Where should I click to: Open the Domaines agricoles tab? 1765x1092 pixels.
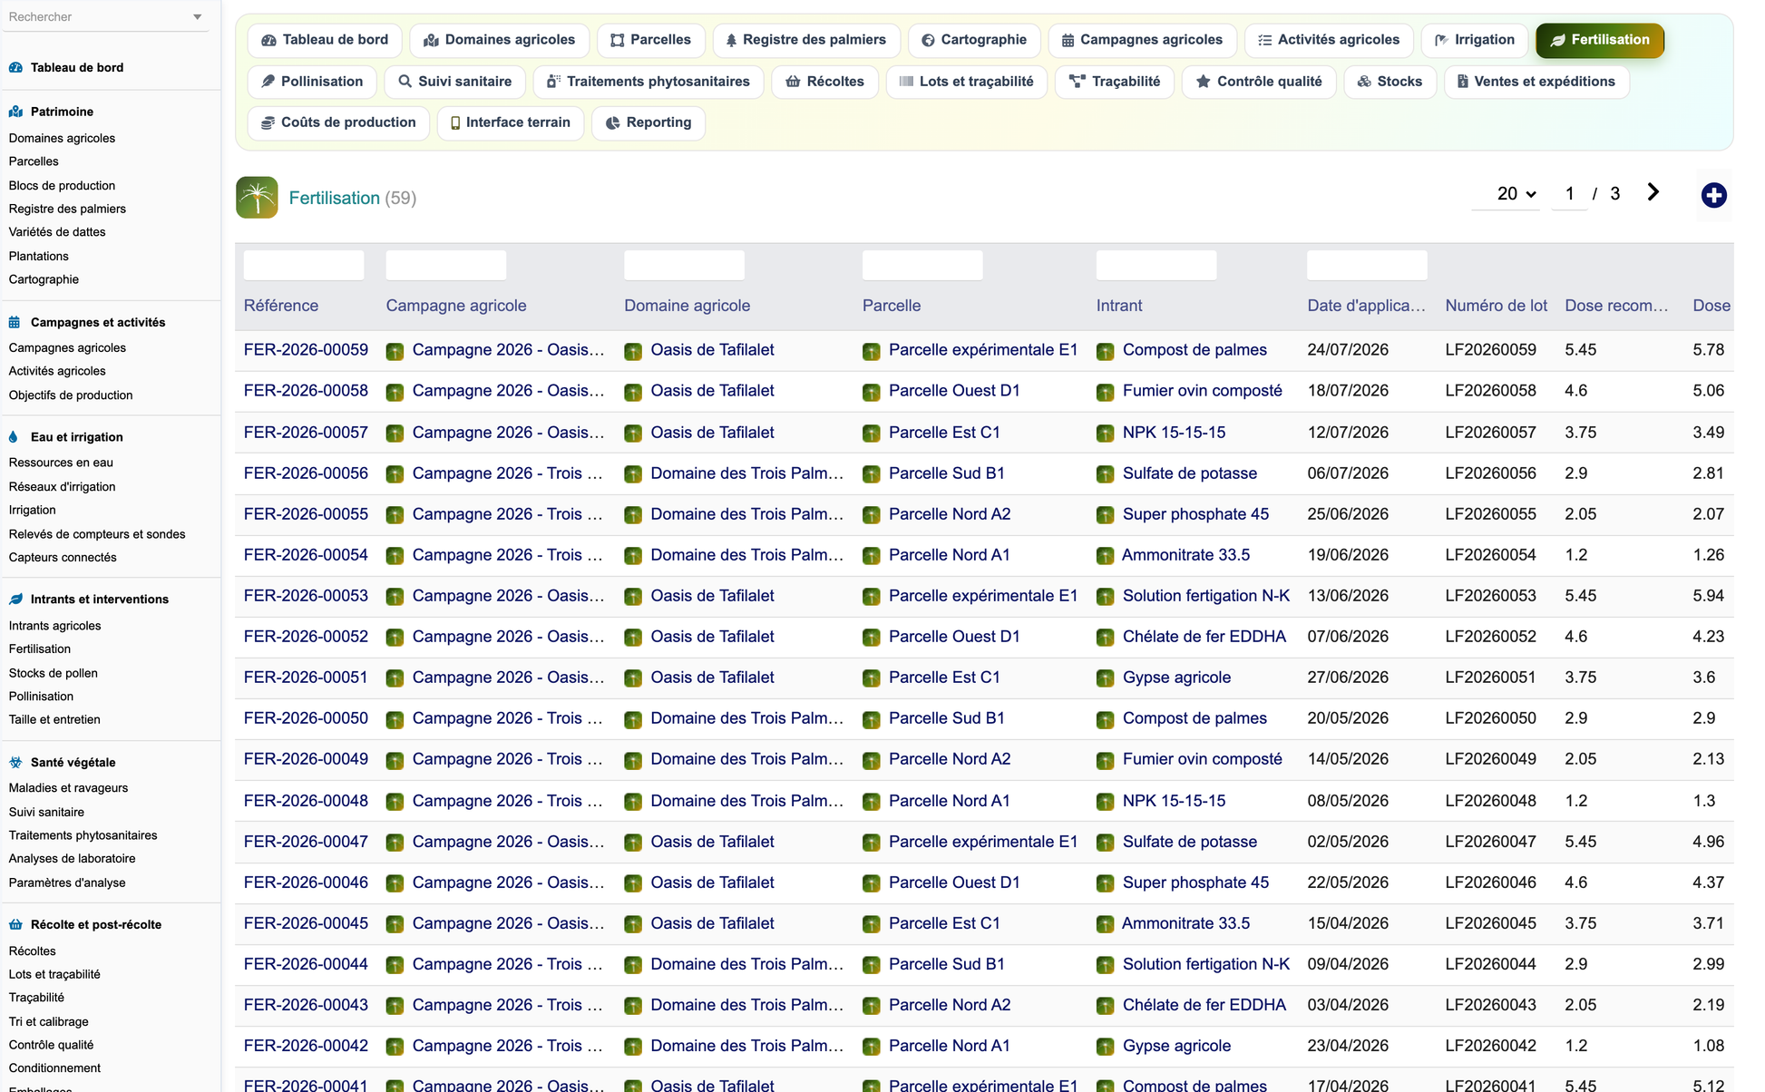(x=500, y=40)
